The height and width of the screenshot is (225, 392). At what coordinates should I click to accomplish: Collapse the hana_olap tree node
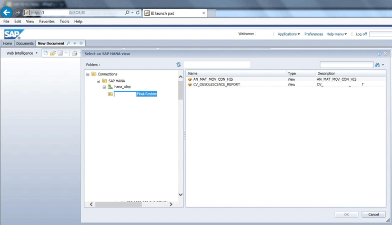click(104, 87)
